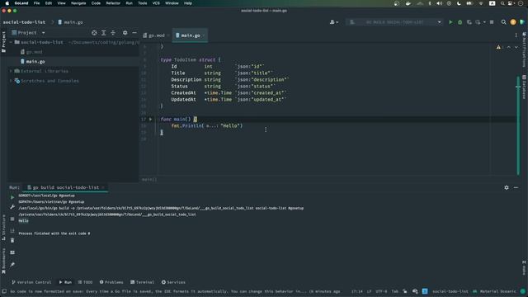The height and width of the screenshot is (297, 528).
Task: Change UTF-8 encoding in status bar
Action: [x=381, y=291]
